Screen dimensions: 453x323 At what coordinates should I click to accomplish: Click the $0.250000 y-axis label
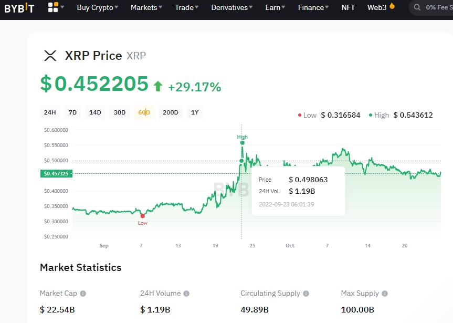click(x=56, y=236)
